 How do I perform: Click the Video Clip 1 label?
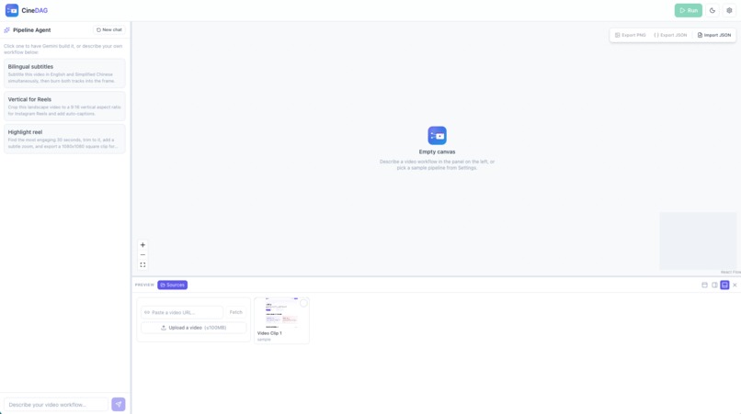pyautogui.click(x=269, y=333)
